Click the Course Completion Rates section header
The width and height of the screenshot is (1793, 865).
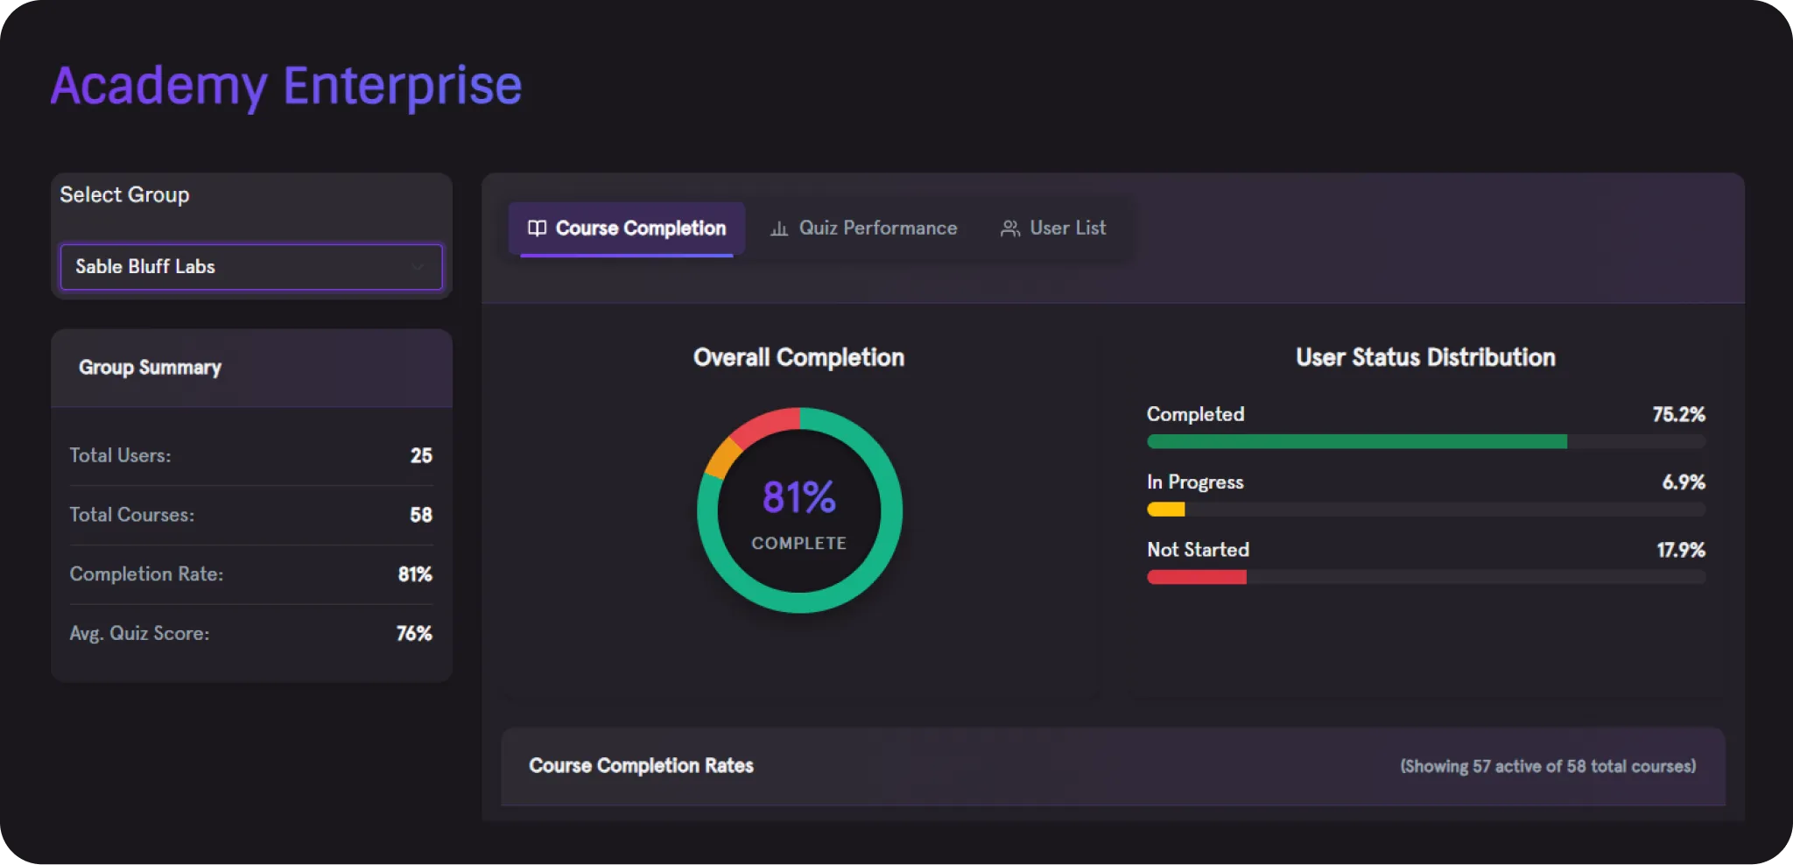point(641,766)
